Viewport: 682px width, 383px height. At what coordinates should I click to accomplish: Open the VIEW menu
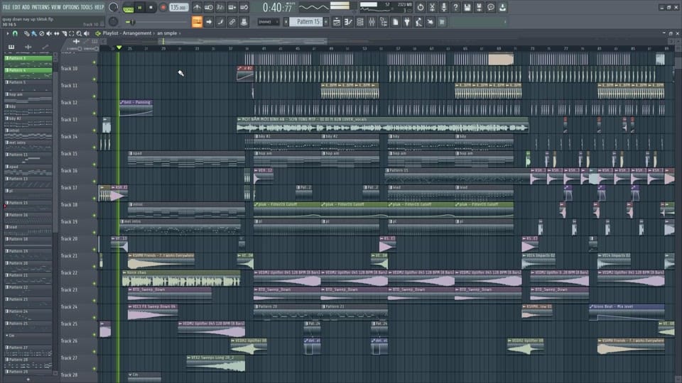tap(56, 7)
